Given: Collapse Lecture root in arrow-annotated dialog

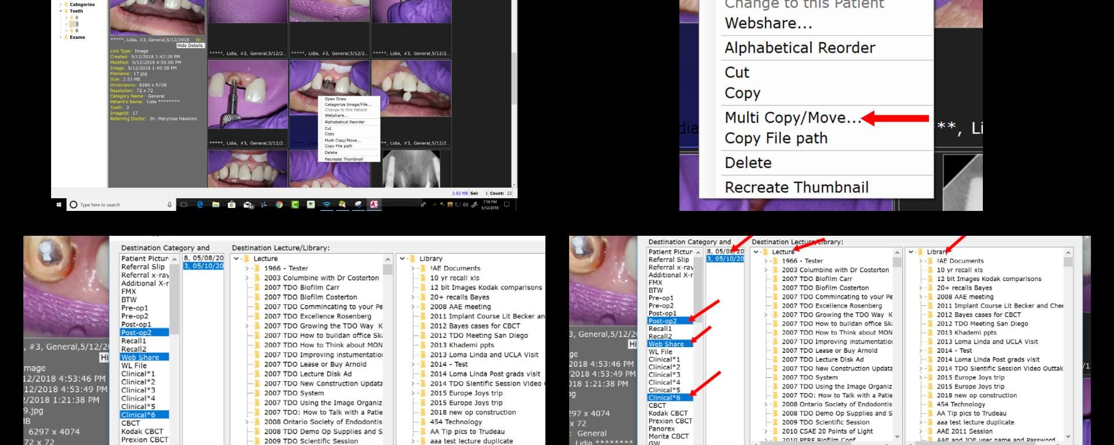Looking at the screenshot, I should [757, 252].
